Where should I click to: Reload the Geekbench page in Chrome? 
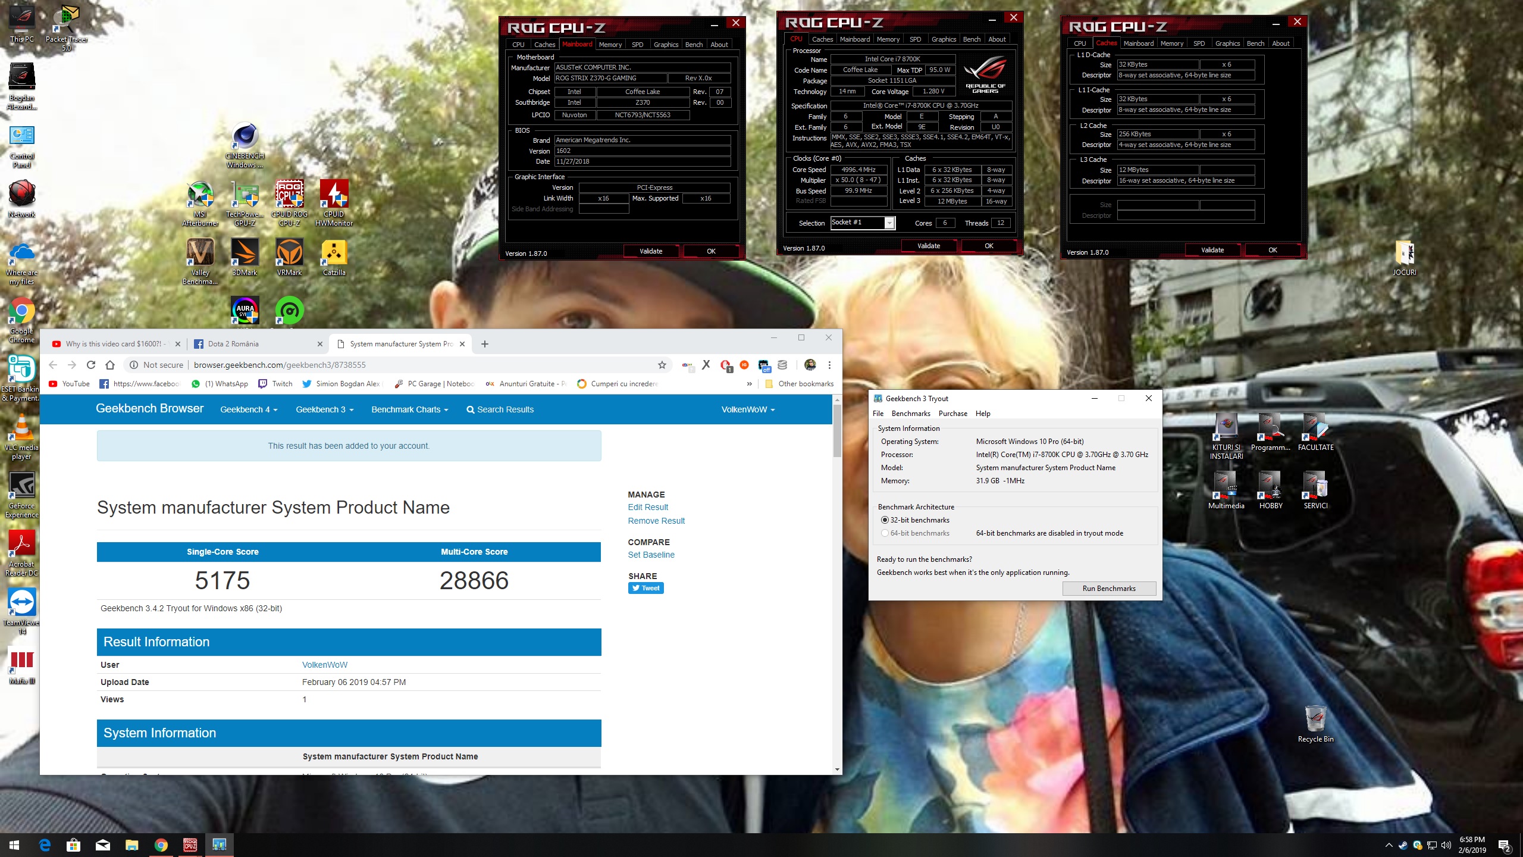pyautogui.click(x=91, y=365)
